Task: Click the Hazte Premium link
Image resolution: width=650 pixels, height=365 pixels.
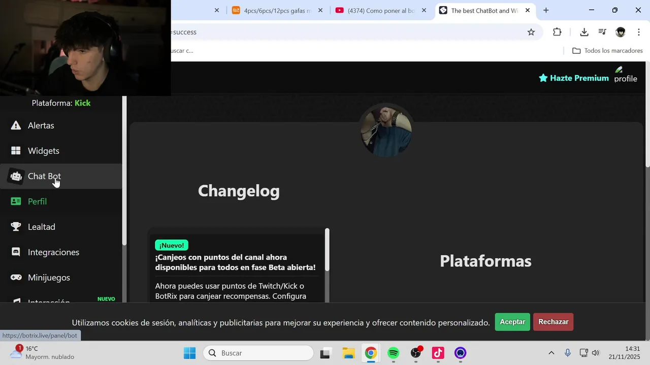Action: coord(574,78)
